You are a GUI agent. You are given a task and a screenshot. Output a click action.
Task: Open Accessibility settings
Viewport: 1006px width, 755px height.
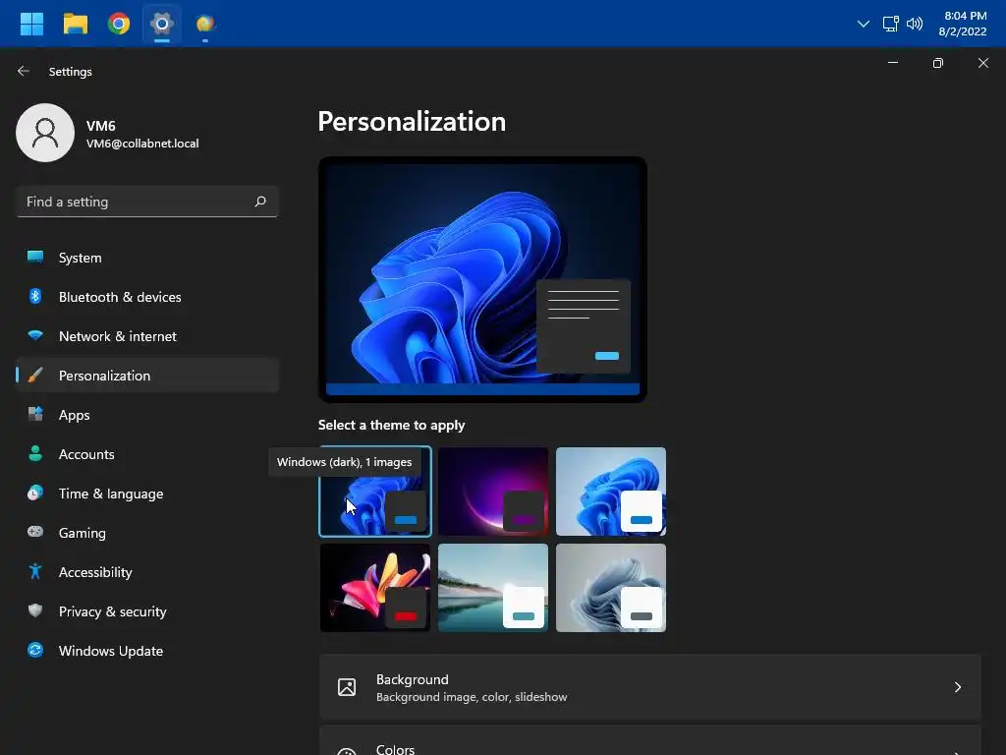click(x=147, y=572)
